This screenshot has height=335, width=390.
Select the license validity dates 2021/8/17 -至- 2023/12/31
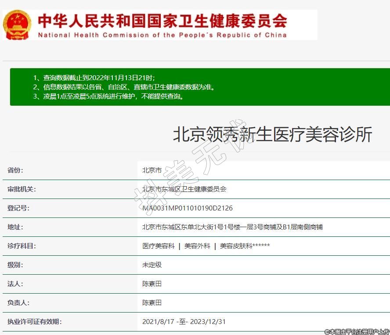(184, 322)
